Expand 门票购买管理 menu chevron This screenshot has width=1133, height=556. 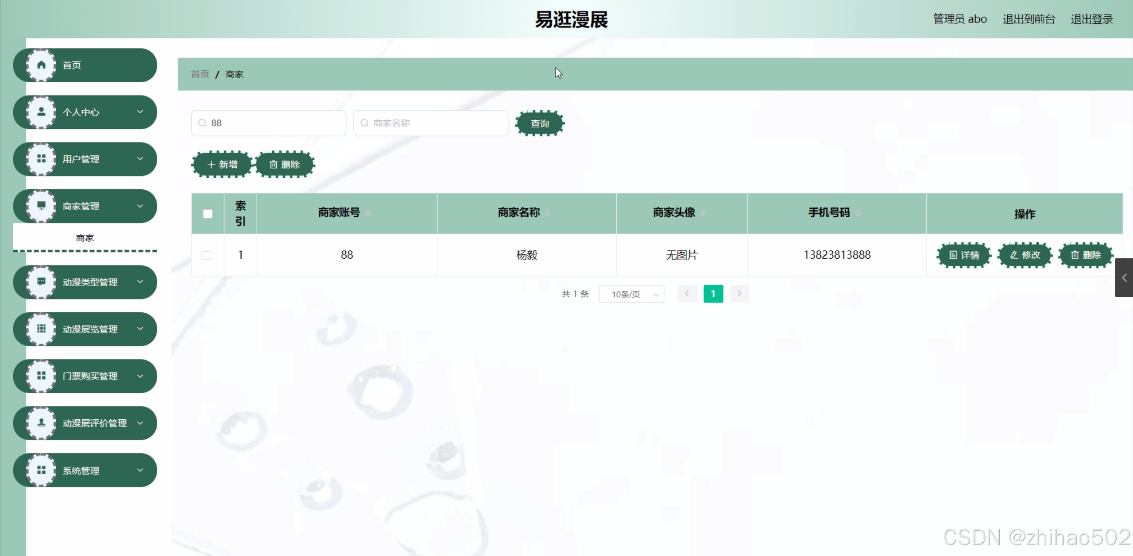click(x=140, y=376)
